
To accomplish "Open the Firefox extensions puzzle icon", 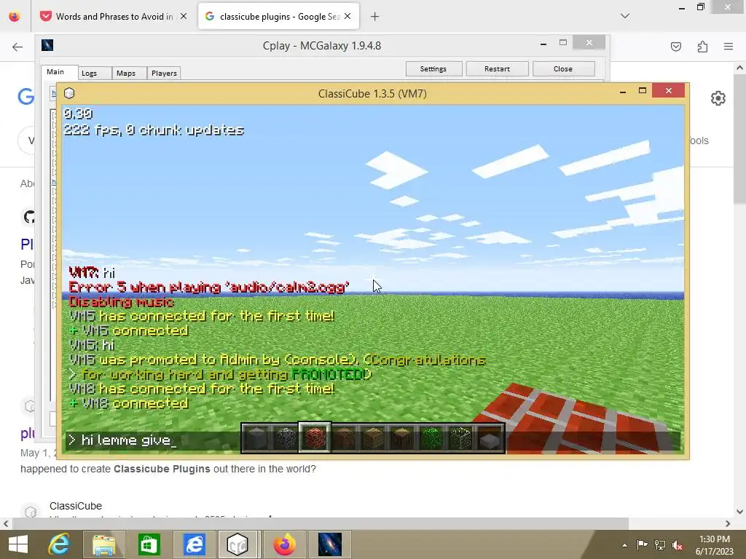I will (702, 47).
